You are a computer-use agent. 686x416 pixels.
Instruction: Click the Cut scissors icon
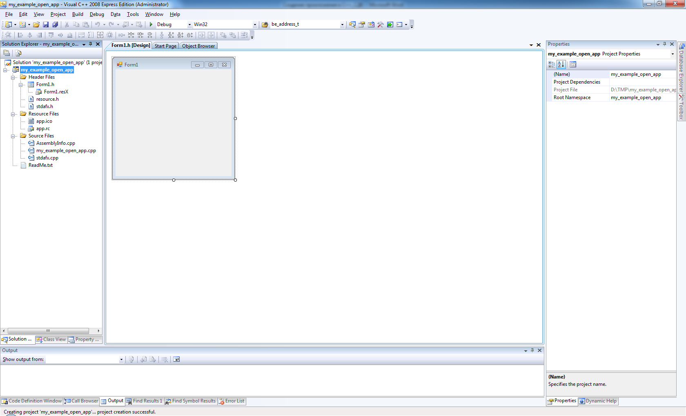click(x=67, y=24)
